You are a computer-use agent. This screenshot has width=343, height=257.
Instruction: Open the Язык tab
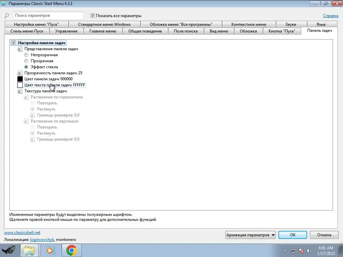(321, 24)
